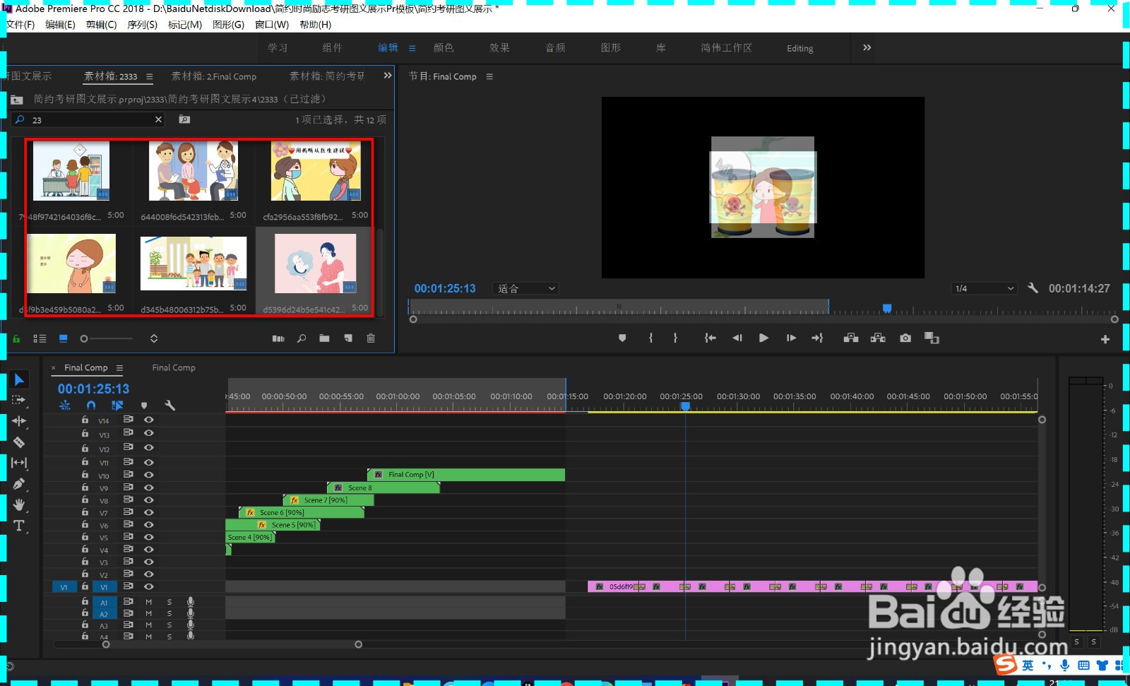Open the 序列(S) menu
This screenshot has height=686, width=1130.
point(143,25)
